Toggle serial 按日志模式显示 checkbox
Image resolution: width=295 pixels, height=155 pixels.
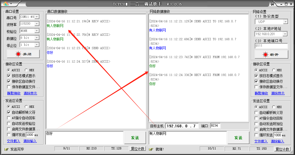[x=9, y=76]
